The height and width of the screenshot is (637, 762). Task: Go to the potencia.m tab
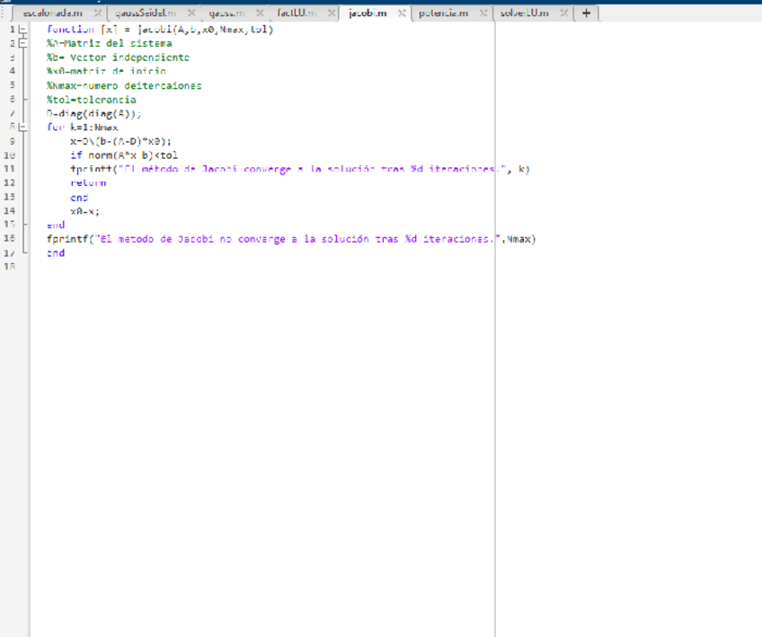pyautogui.click(x=443, y=13)
